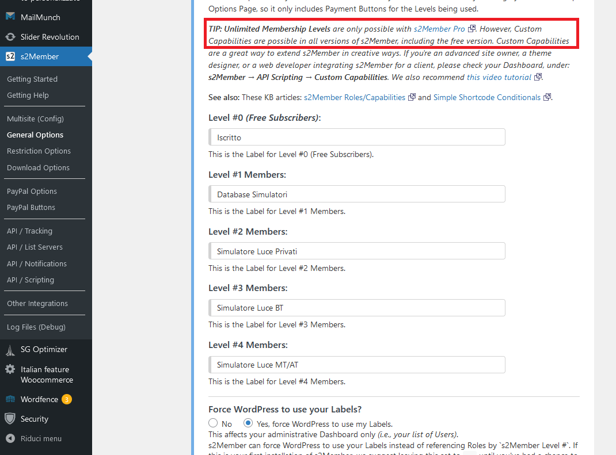Open Log Files (Debug) submenu
The image size is (616, 455).
(x=36, y=327)
